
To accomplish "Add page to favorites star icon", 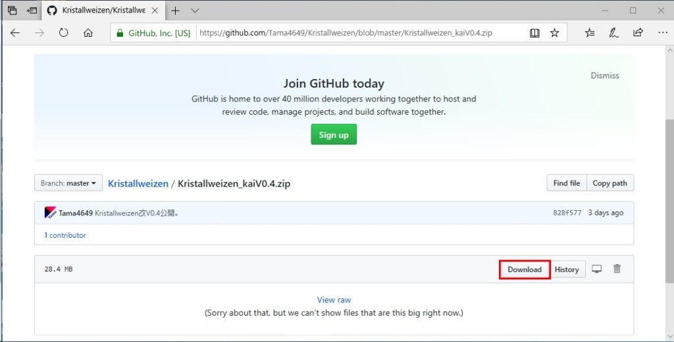I will [x=554, y=33].
